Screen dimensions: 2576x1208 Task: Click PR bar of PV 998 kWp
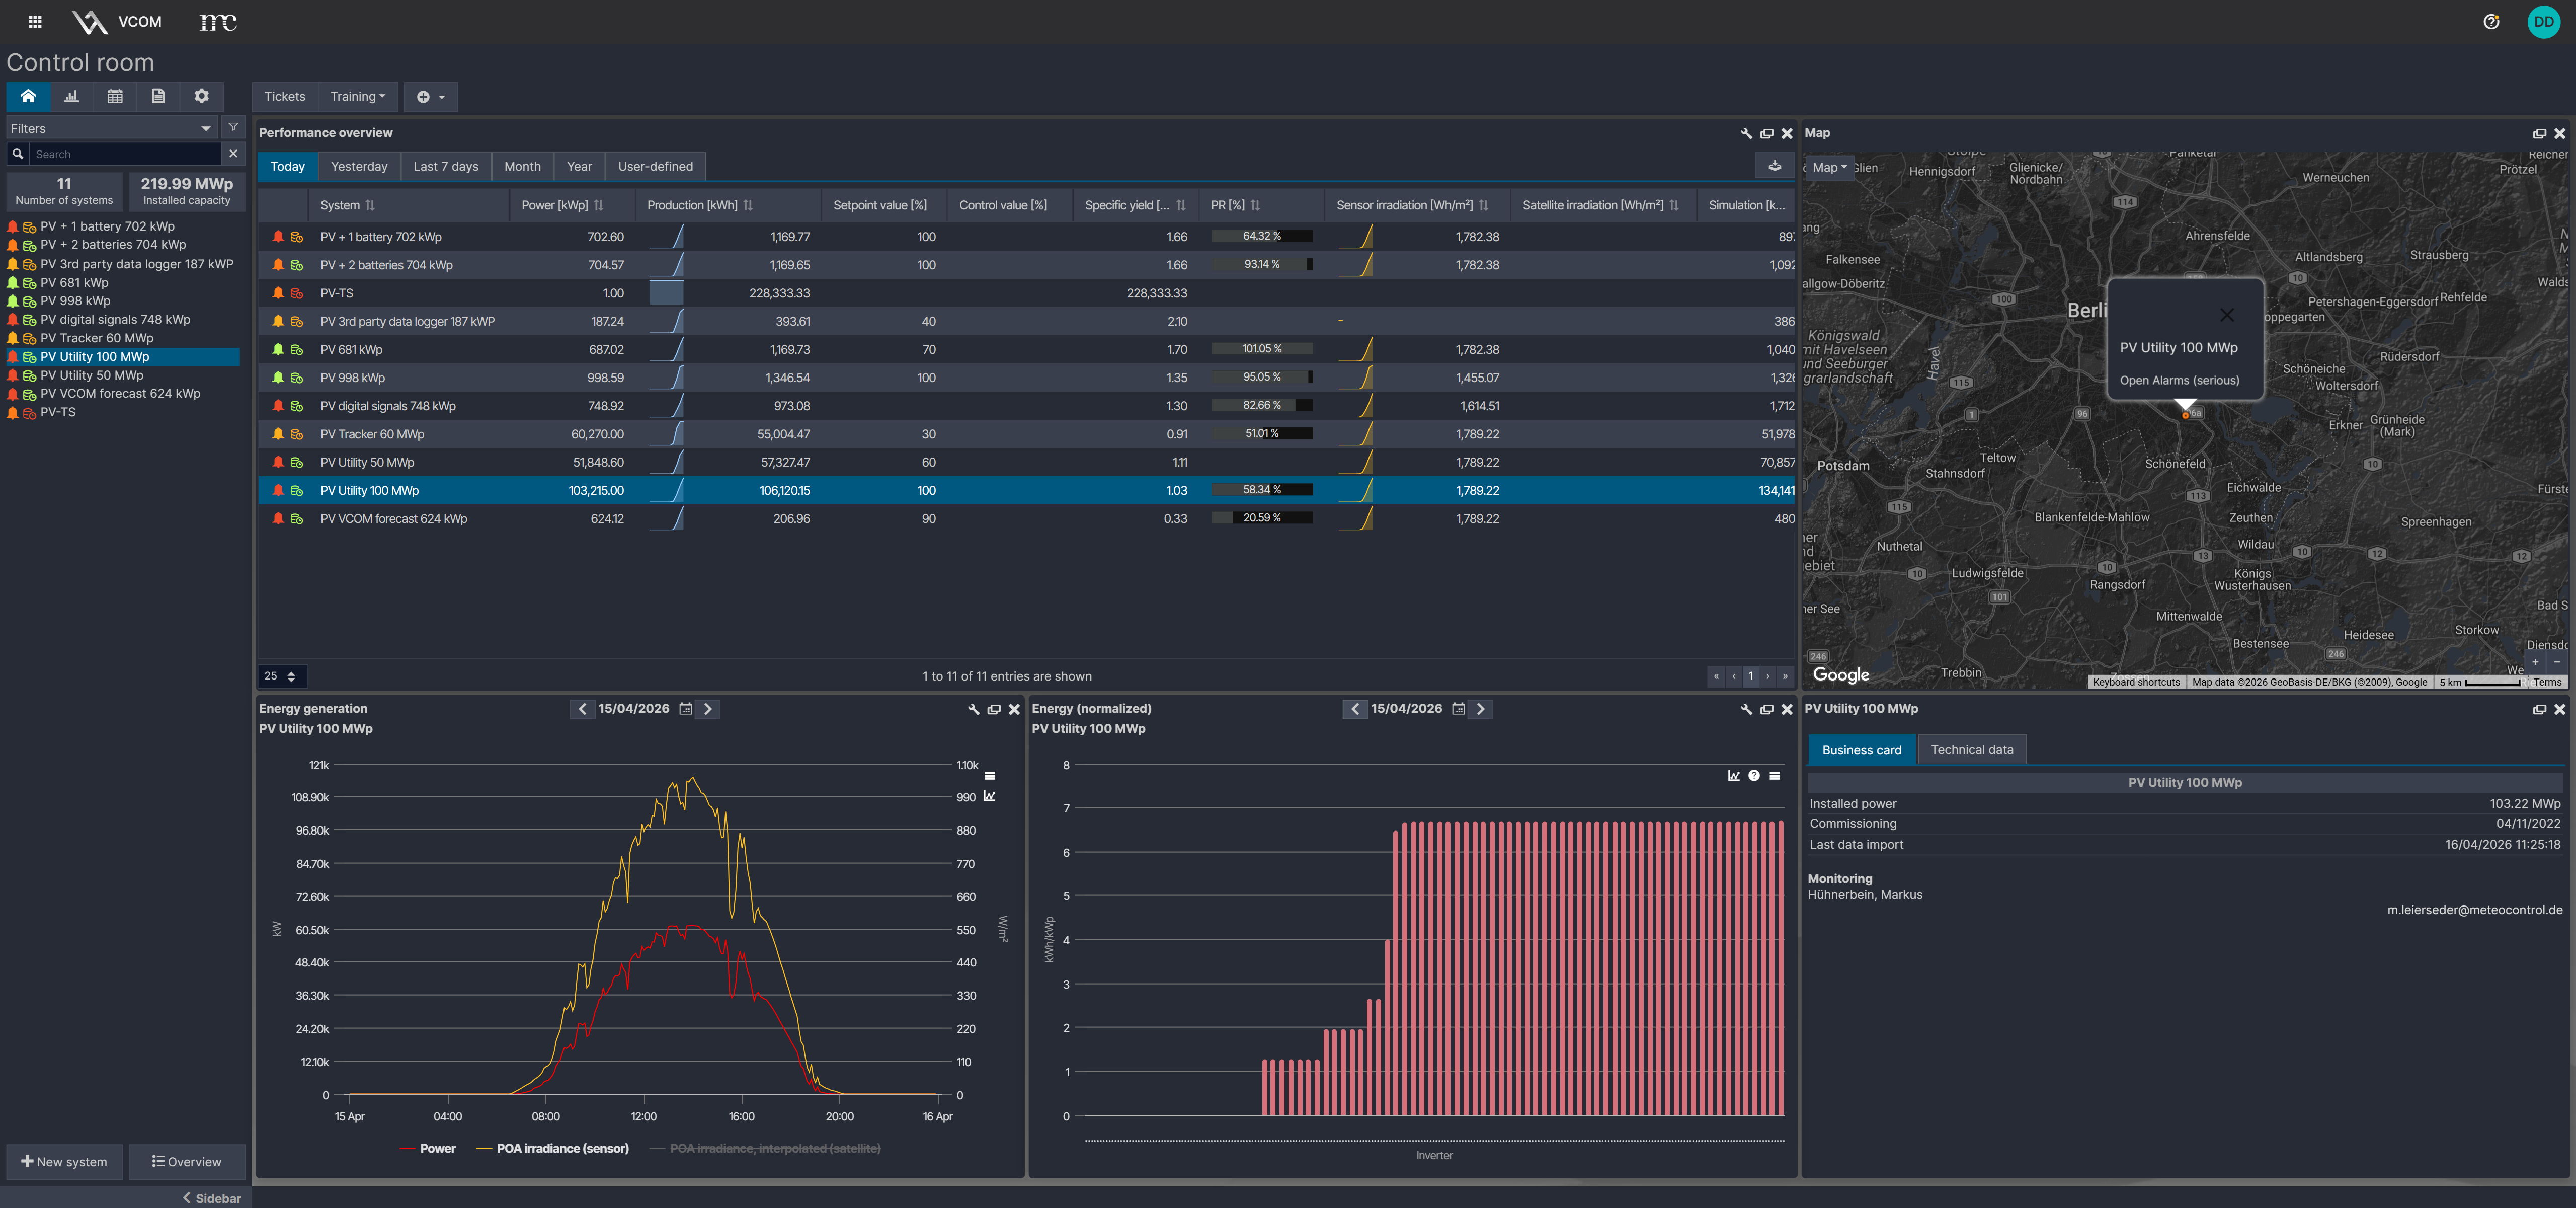pos(1261,377)
